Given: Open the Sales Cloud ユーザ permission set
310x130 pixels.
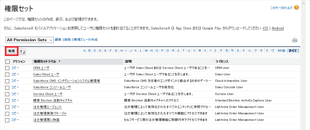Looking at the screenshot, I should click(46, 74).
